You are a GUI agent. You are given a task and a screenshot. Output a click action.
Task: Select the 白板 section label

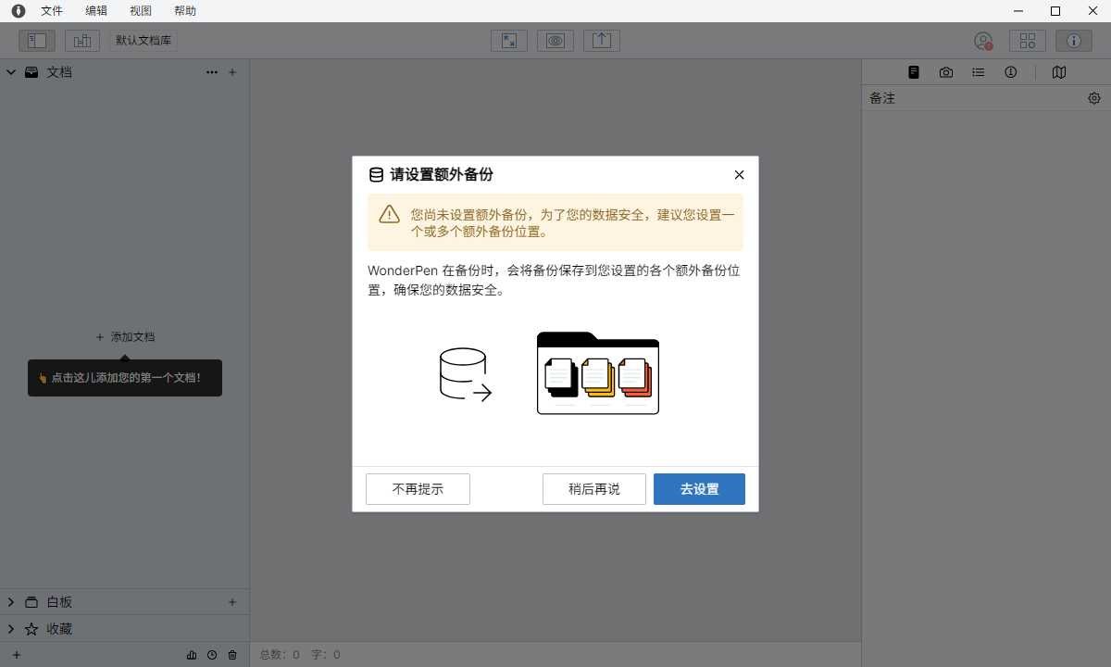click(59, 602)
